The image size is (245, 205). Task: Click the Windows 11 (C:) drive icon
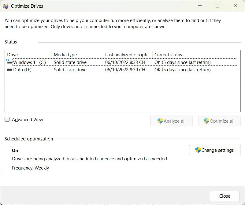9,61
